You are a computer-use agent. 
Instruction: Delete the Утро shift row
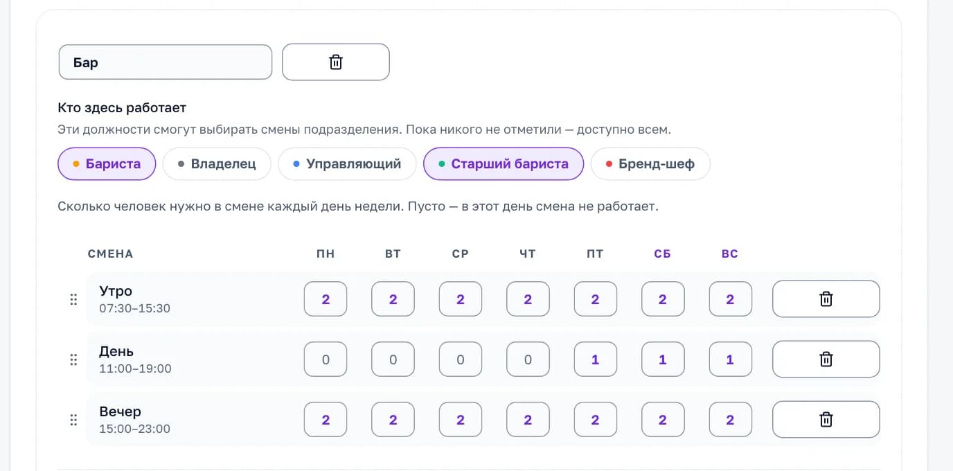pos(826,299)
